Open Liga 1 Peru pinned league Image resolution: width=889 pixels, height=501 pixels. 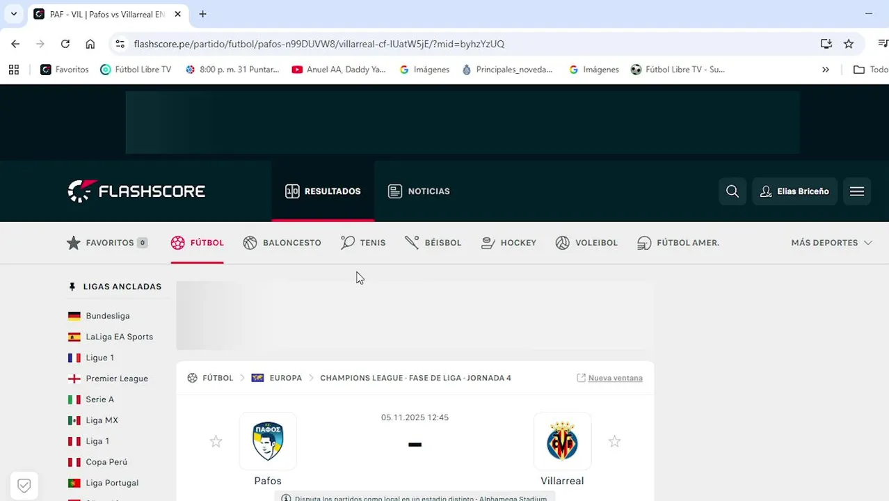point(97,441)
